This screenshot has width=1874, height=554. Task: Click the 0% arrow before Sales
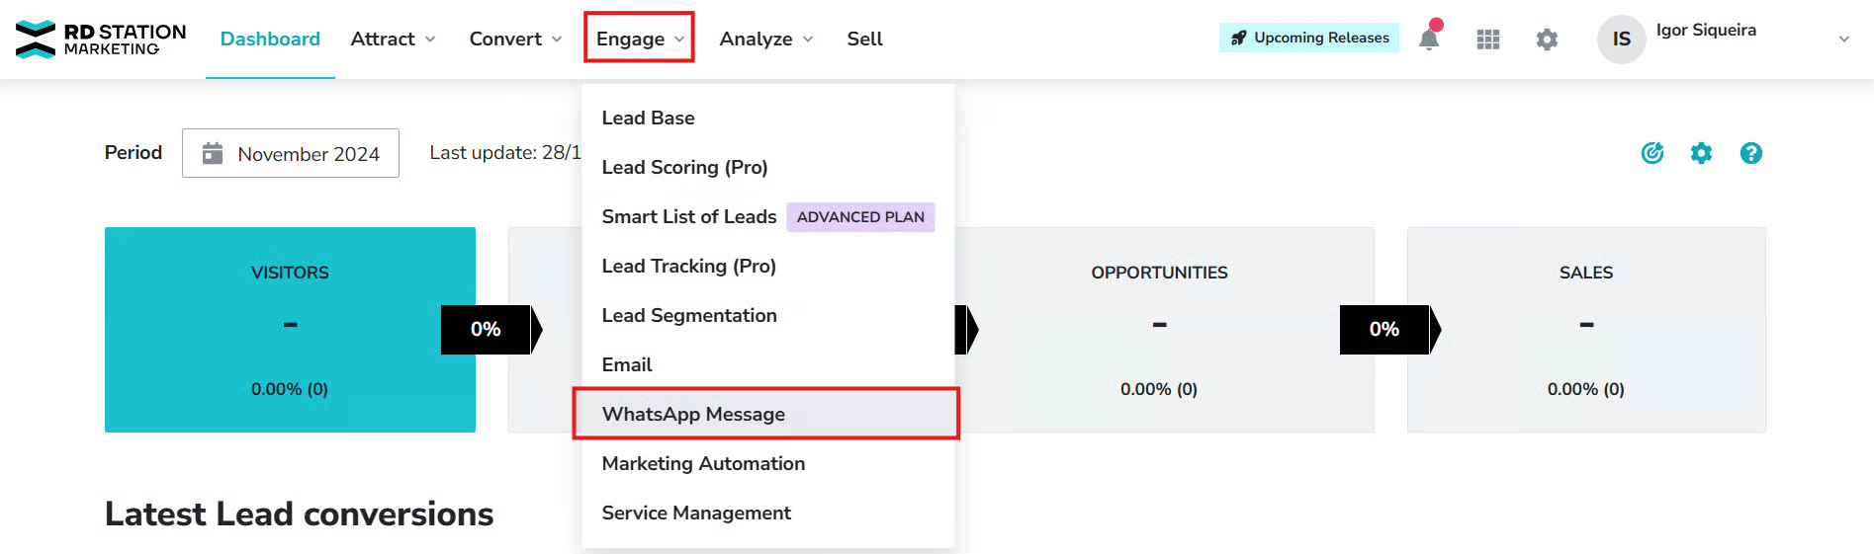[1390, 329]
